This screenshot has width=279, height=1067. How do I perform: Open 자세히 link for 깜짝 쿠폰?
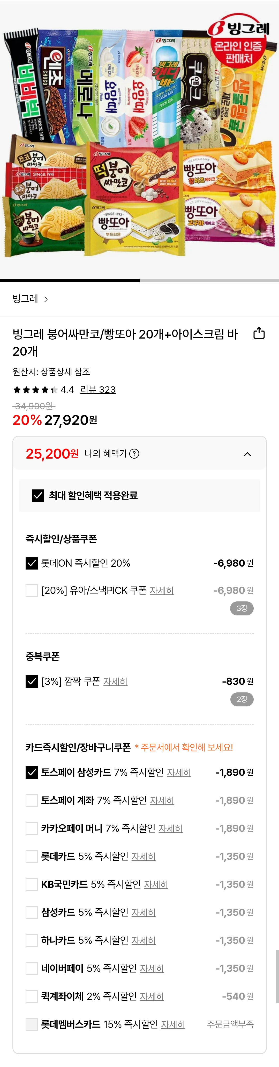point(115,681)
